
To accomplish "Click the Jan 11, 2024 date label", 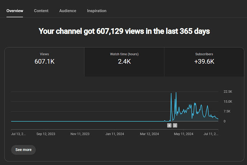I will coord(115,134).
